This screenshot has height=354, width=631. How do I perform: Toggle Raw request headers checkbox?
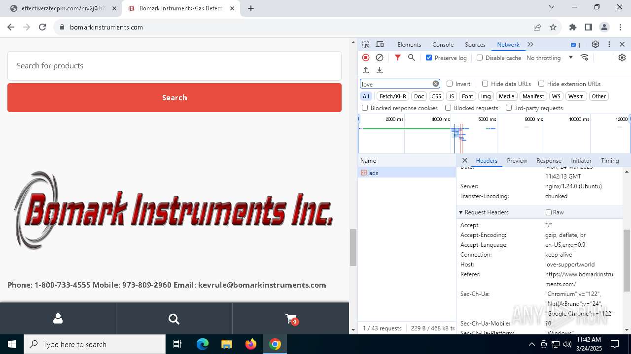click(x=549, y=212)
